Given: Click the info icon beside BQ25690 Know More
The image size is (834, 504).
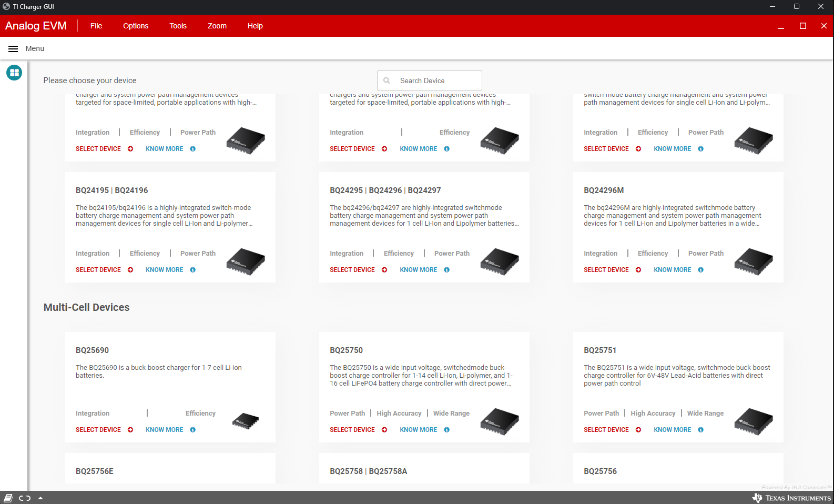Looking at the screenshot, I should tap(193, 430).
